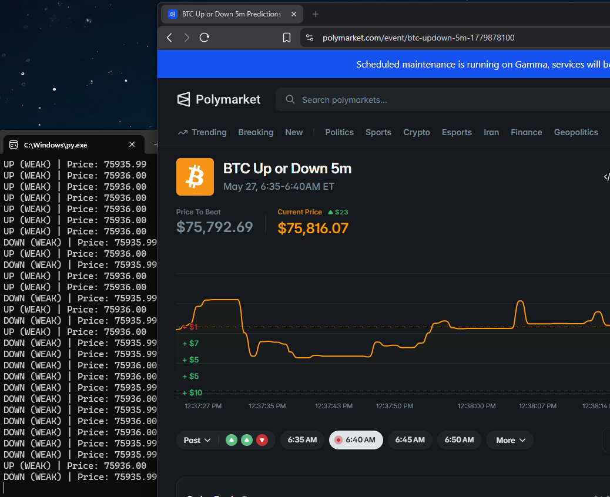
Task: Open the Crypto category
Action: click(416, 132)
